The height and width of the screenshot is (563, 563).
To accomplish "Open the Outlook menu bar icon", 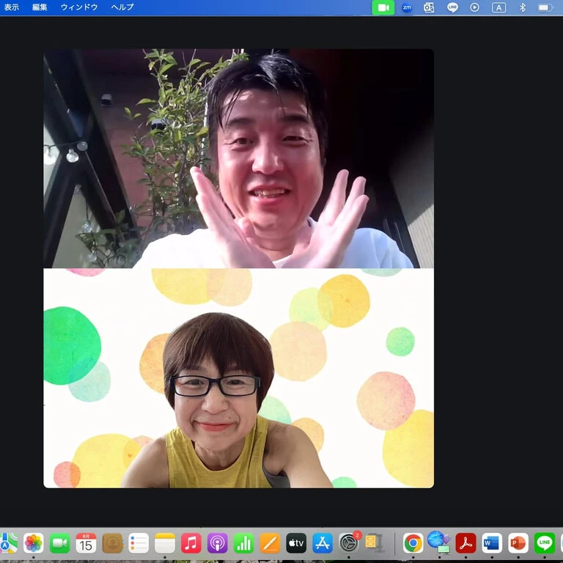I will pos(429,7).
